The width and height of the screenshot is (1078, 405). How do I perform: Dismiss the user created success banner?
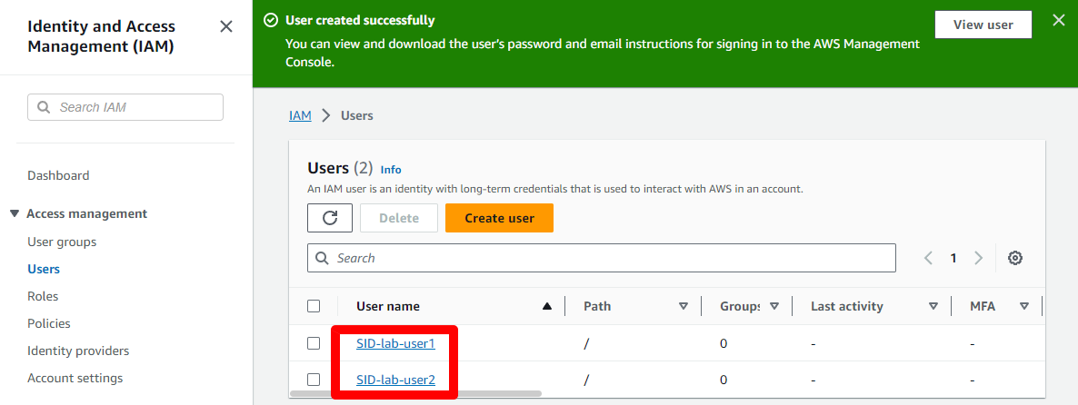point(1059,21)
